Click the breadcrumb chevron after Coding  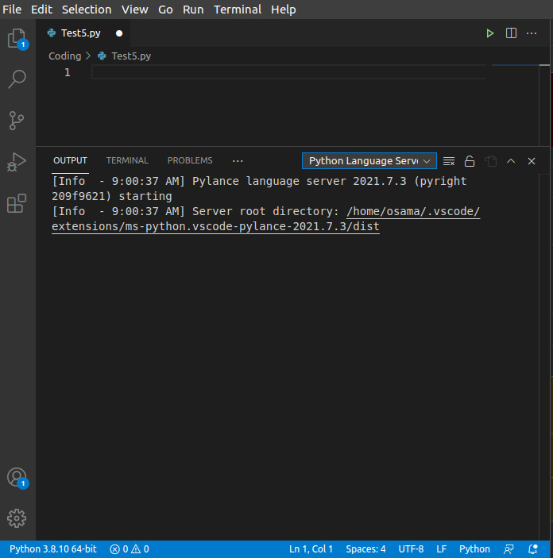(x=88, y=56)
